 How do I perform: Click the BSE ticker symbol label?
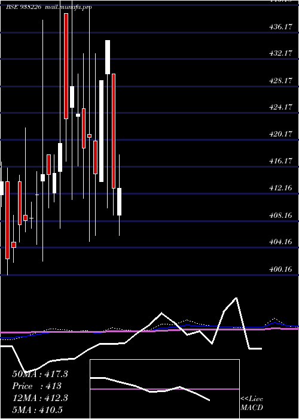[23, 7]
